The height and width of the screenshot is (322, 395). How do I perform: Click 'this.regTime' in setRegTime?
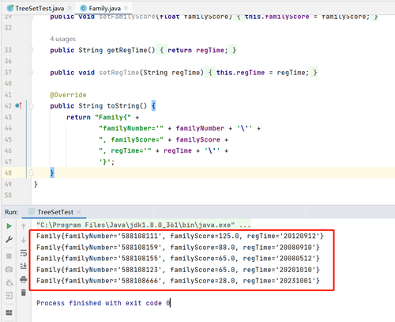pyautogui.click(x=240, y=73)
